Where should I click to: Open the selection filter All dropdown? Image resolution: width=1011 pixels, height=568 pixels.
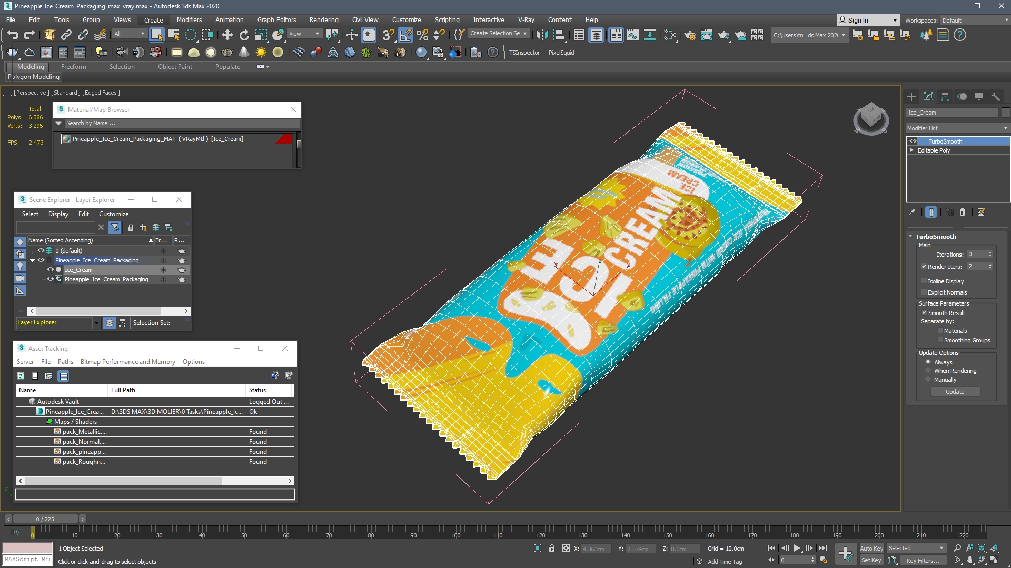(x=129, y=34)
